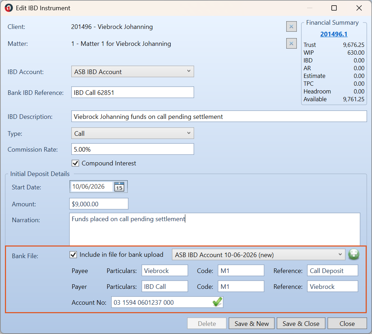Image resolution: width=372 pixels, height=334 pixels.
Task: Click the Amount field showing $9,000.00
Action: [x=99, y=204]
